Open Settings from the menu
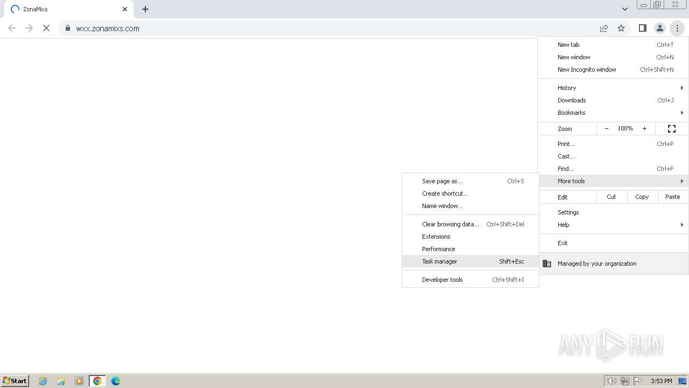The image size is (689, 388). pos(613,212)
